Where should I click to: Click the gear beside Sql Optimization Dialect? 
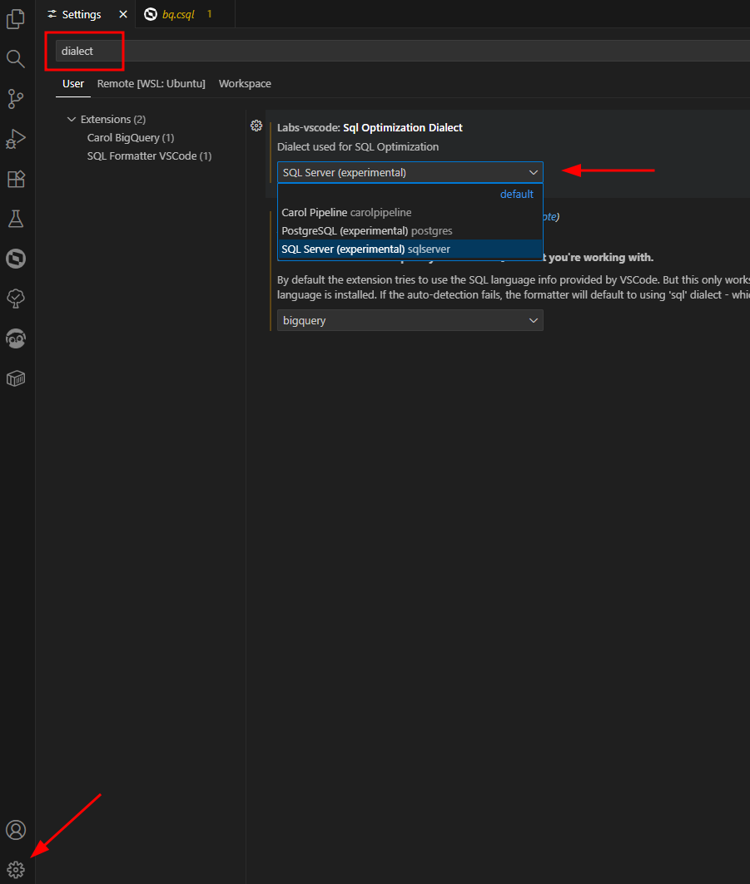click(x=256, y=126)
